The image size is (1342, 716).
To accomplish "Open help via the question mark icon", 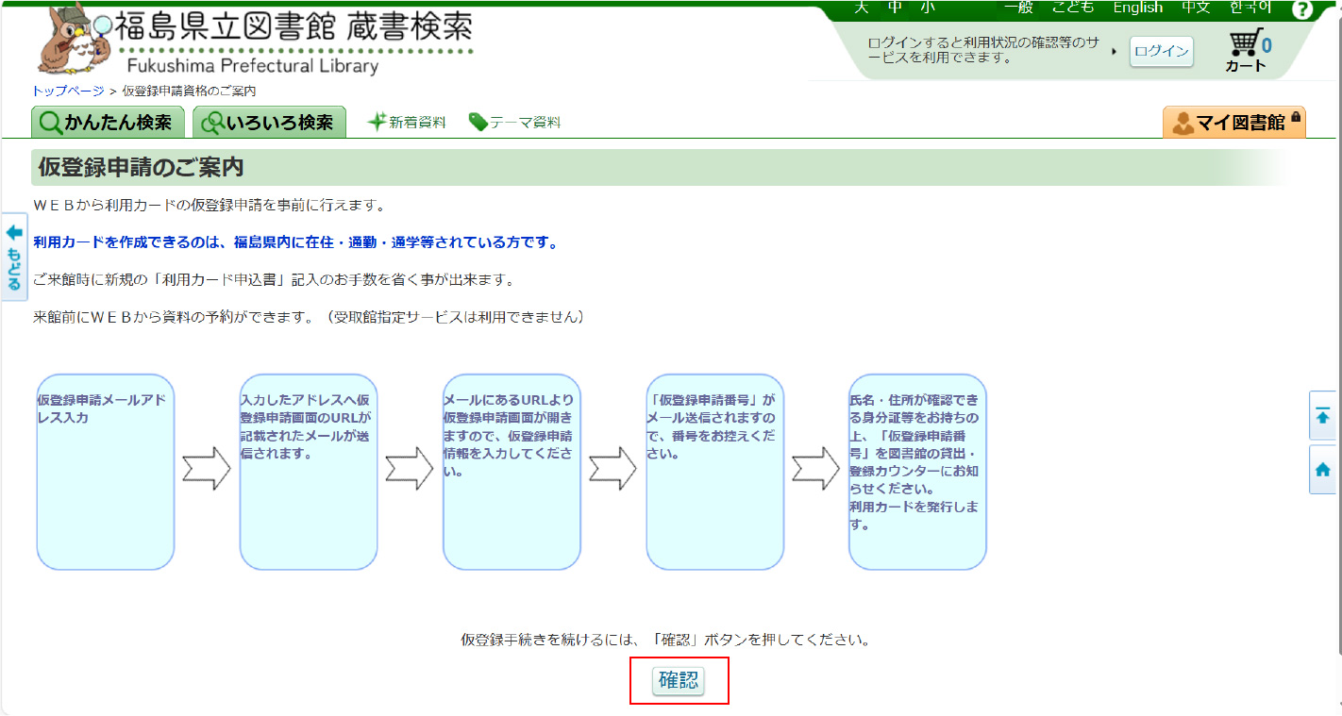I will click(1302, 9).
